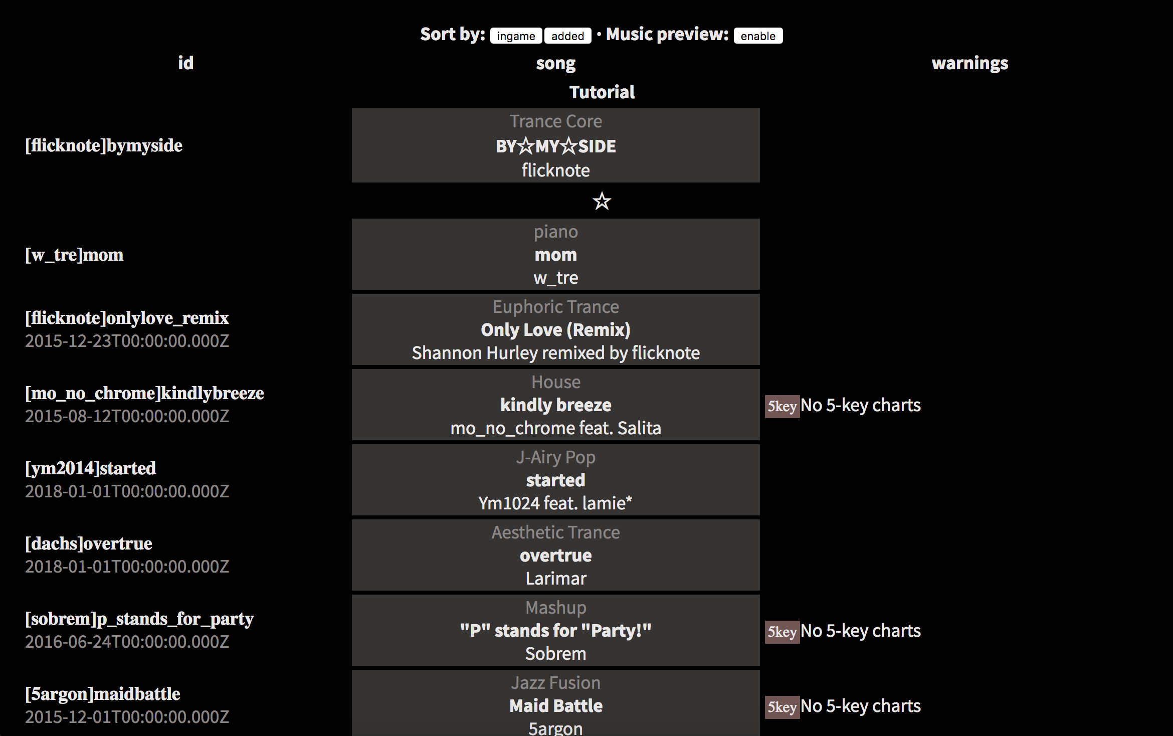Image resolution: width=1173 pixels, height=736 pixels.
Task: Select the piano song card mom
Action: click(x=555, y=254)
